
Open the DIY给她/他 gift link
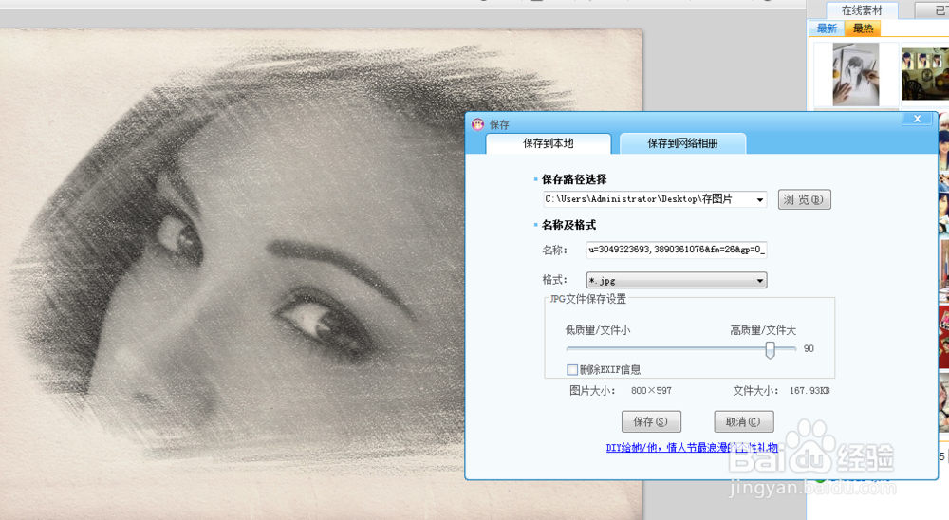[692, 447]
